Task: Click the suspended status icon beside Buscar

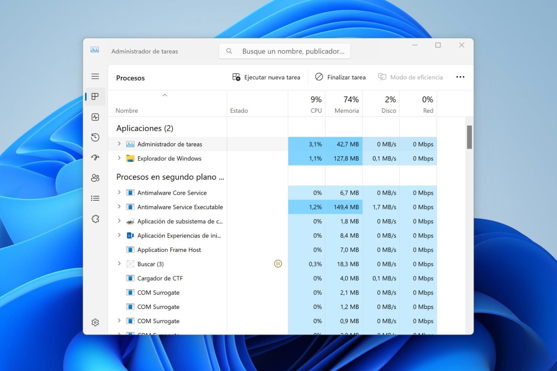Action: [x=278, y=263]
